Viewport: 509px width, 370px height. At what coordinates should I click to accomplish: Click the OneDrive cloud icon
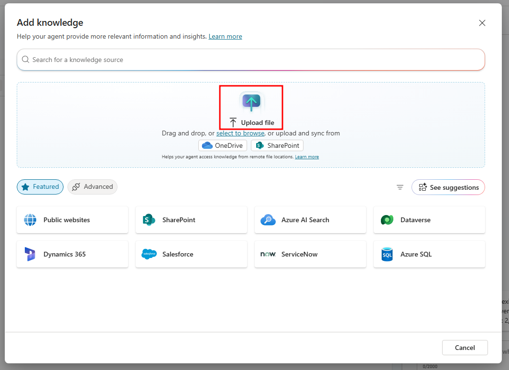(207, 146)
